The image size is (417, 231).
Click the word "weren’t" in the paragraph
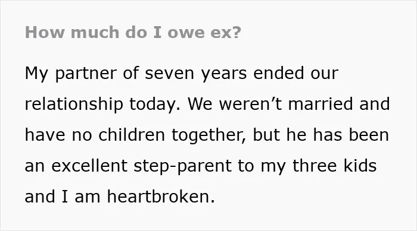pyautogui.click(x=250, y=104)
